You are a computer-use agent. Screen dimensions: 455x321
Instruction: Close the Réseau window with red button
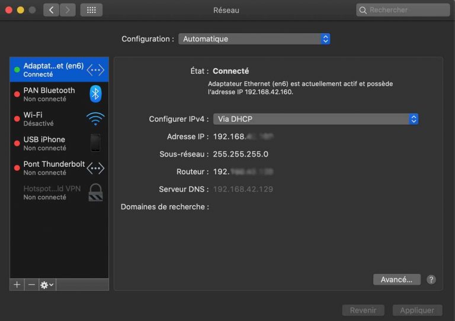pos(9,10)
